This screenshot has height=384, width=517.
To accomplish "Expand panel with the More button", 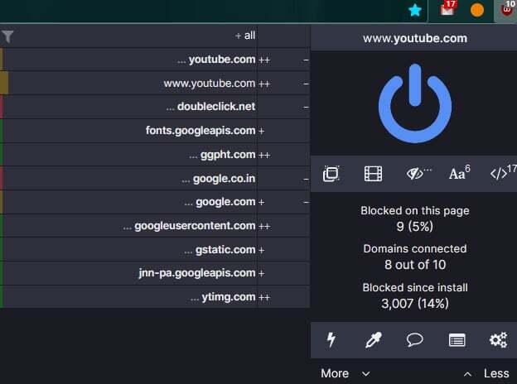I will click(x=345, y=373).
